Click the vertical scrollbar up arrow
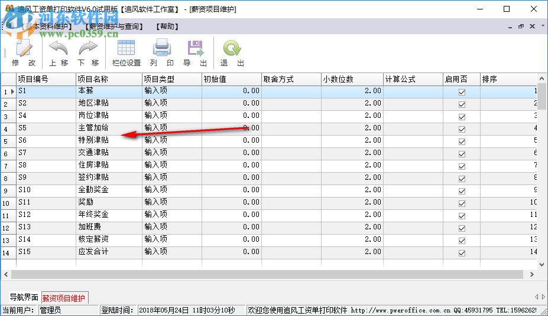 coord(541,78)
